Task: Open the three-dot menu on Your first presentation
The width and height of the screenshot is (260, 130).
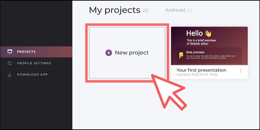Action: tap(241, 71)
